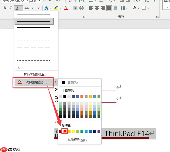Apply yellow text highlight pen

(x=56, y=8)
